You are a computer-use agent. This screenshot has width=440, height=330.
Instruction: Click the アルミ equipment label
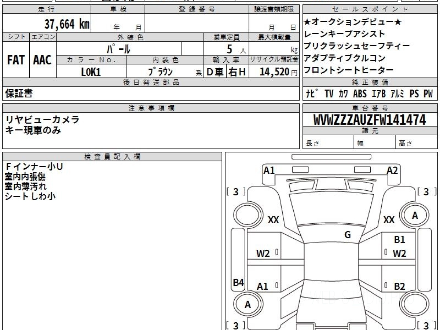397,94
